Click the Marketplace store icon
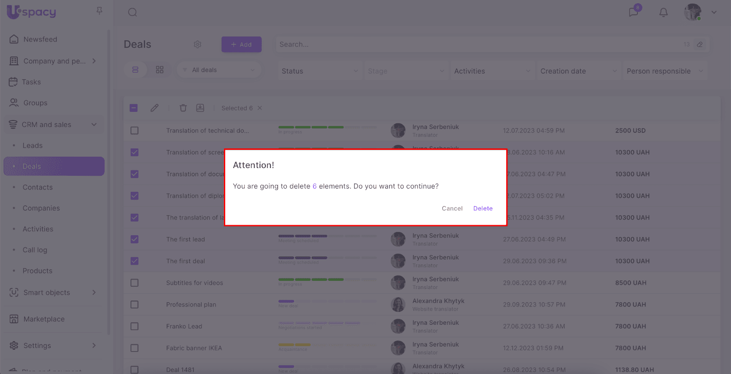Screen dimensions: 731x374 click(x=14, y=319)
